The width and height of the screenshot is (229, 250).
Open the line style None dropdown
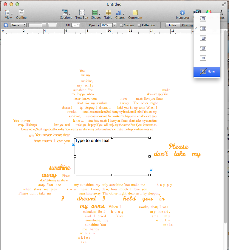tap(18, 25)
